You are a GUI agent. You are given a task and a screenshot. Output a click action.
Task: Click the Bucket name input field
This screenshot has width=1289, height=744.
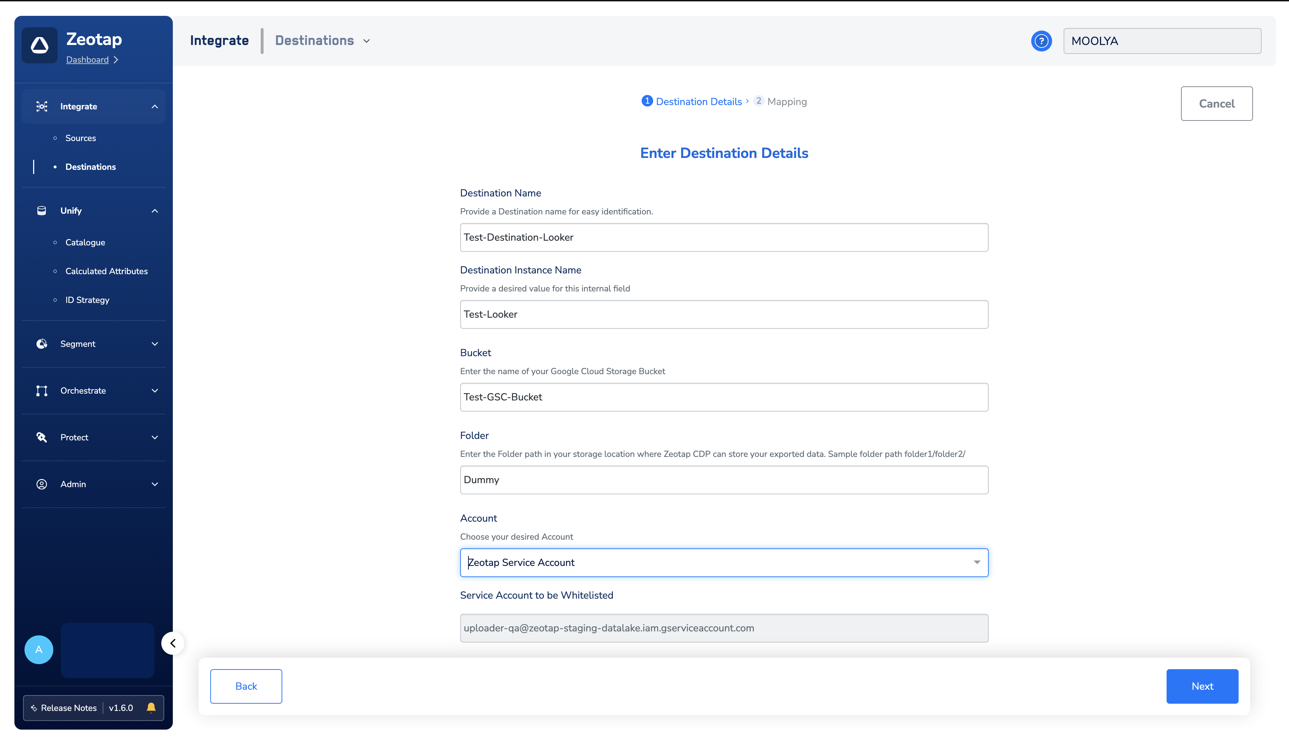(x=723, y=397)
